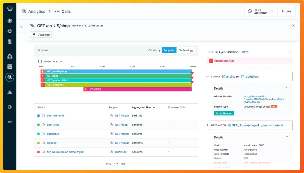Viewport: 304px width, 173px height.
Task: Select the GET /en-US/shop timeline bar
Action: pos(116,72)
